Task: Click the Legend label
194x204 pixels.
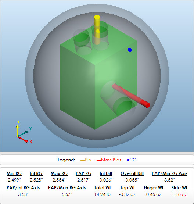Action: coord(66,160)
